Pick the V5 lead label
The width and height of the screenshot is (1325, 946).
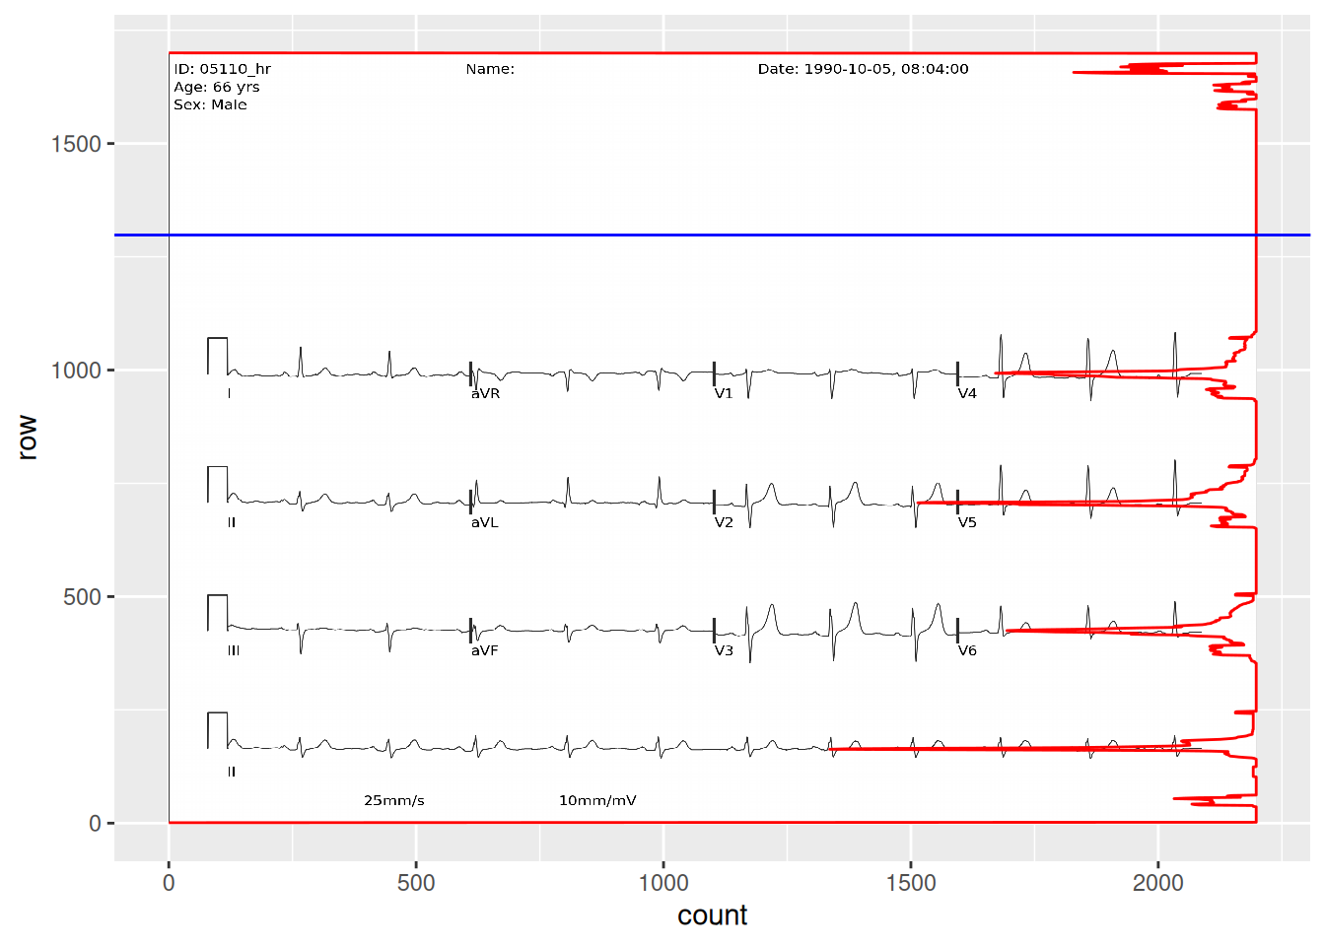tap(967, 522)
